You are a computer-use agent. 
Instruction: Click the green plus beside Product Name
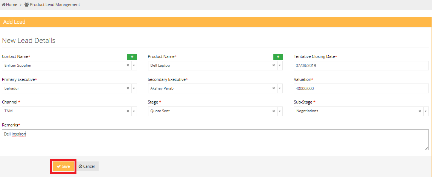click(x=278, y=57)
